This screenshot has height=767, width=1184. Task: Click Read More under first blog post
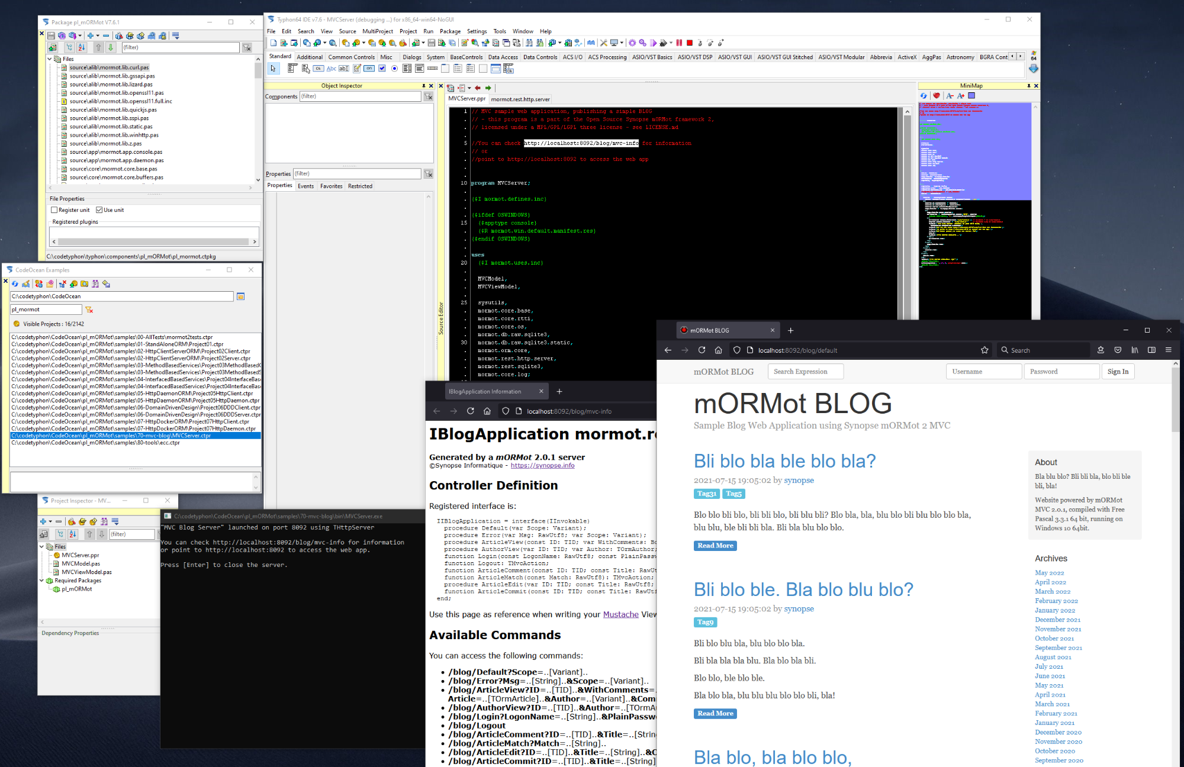point(715,546)
